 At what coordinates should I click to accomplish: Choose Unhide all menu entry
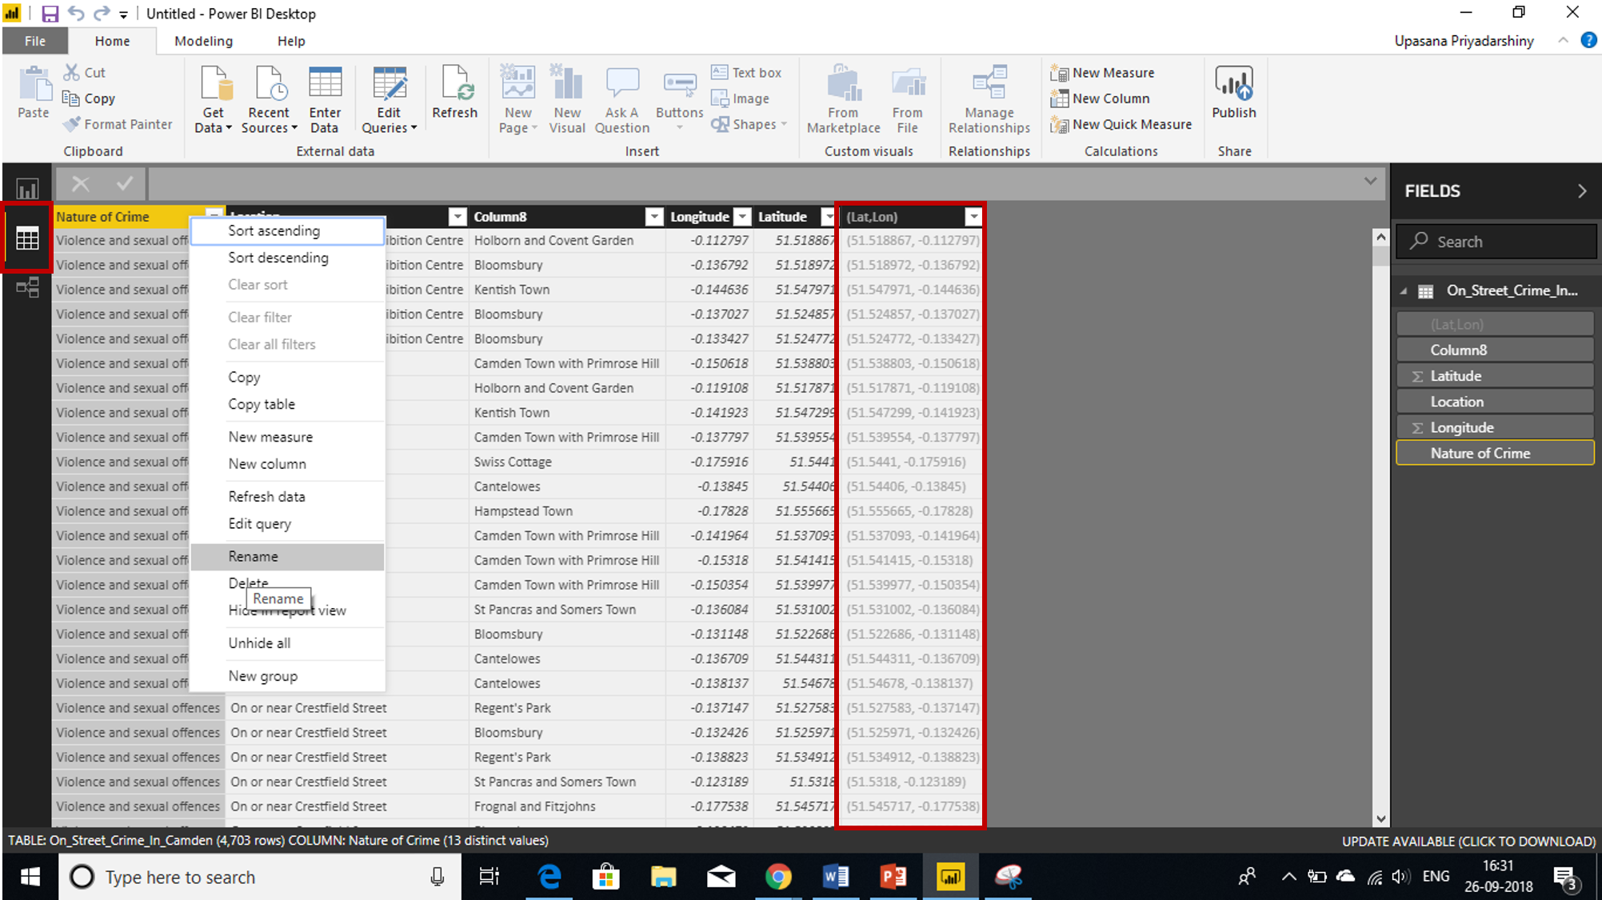point(287,643)
